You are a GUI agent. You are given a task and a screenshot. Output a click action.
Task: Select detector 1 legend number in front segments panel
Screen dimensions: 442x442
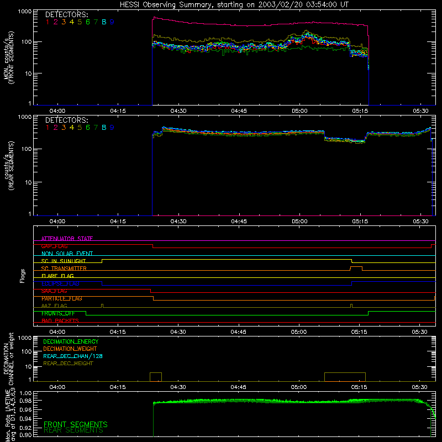48,22
